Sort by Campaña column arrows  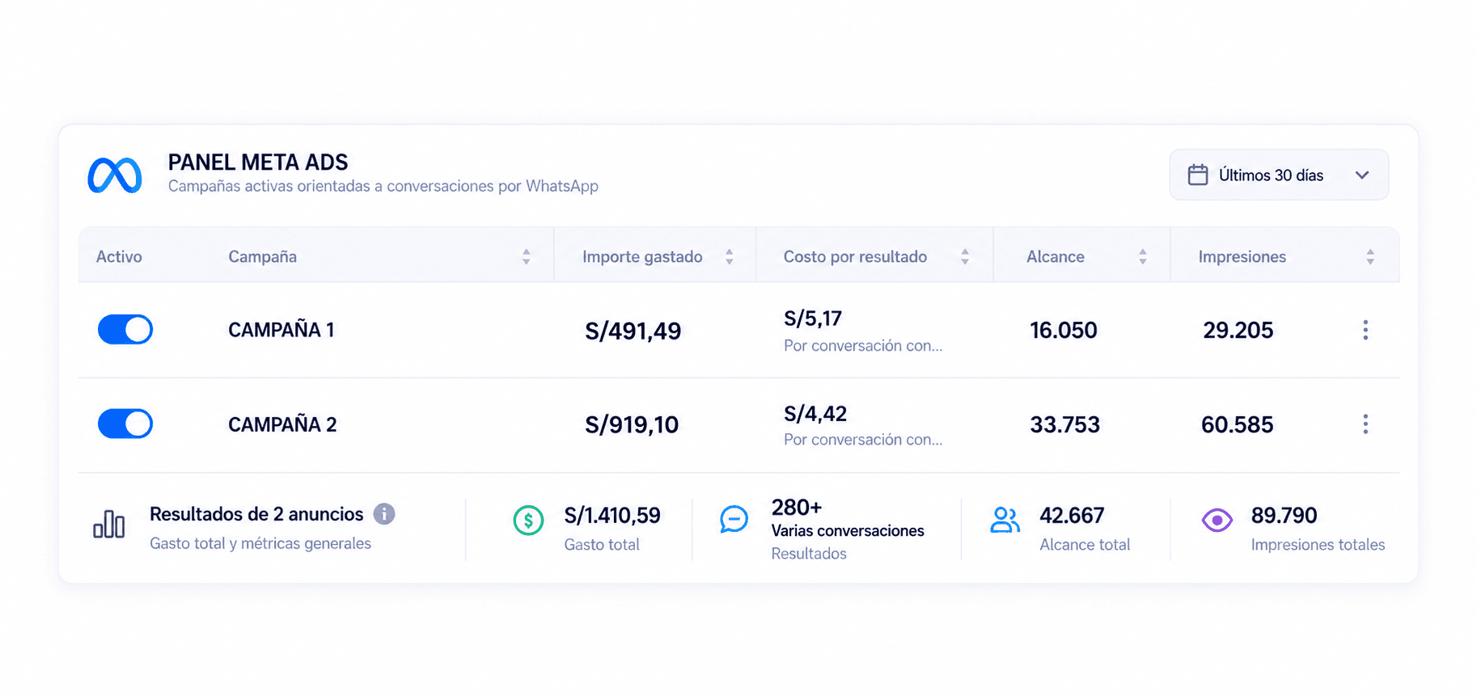pyautogui.click(x=527, y=257)
